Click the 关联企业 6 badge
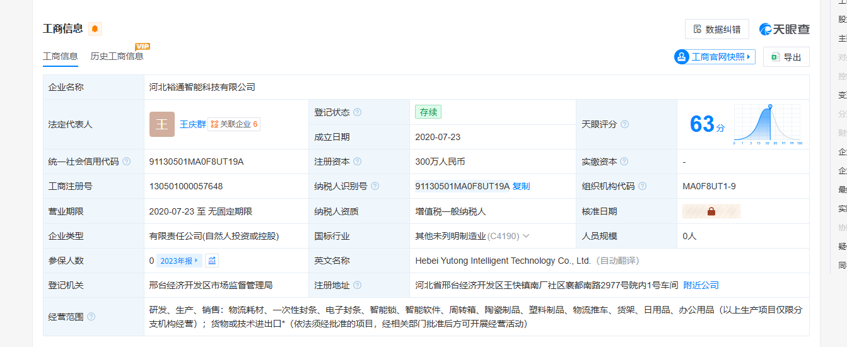847x347 pixels. [234, 124]
